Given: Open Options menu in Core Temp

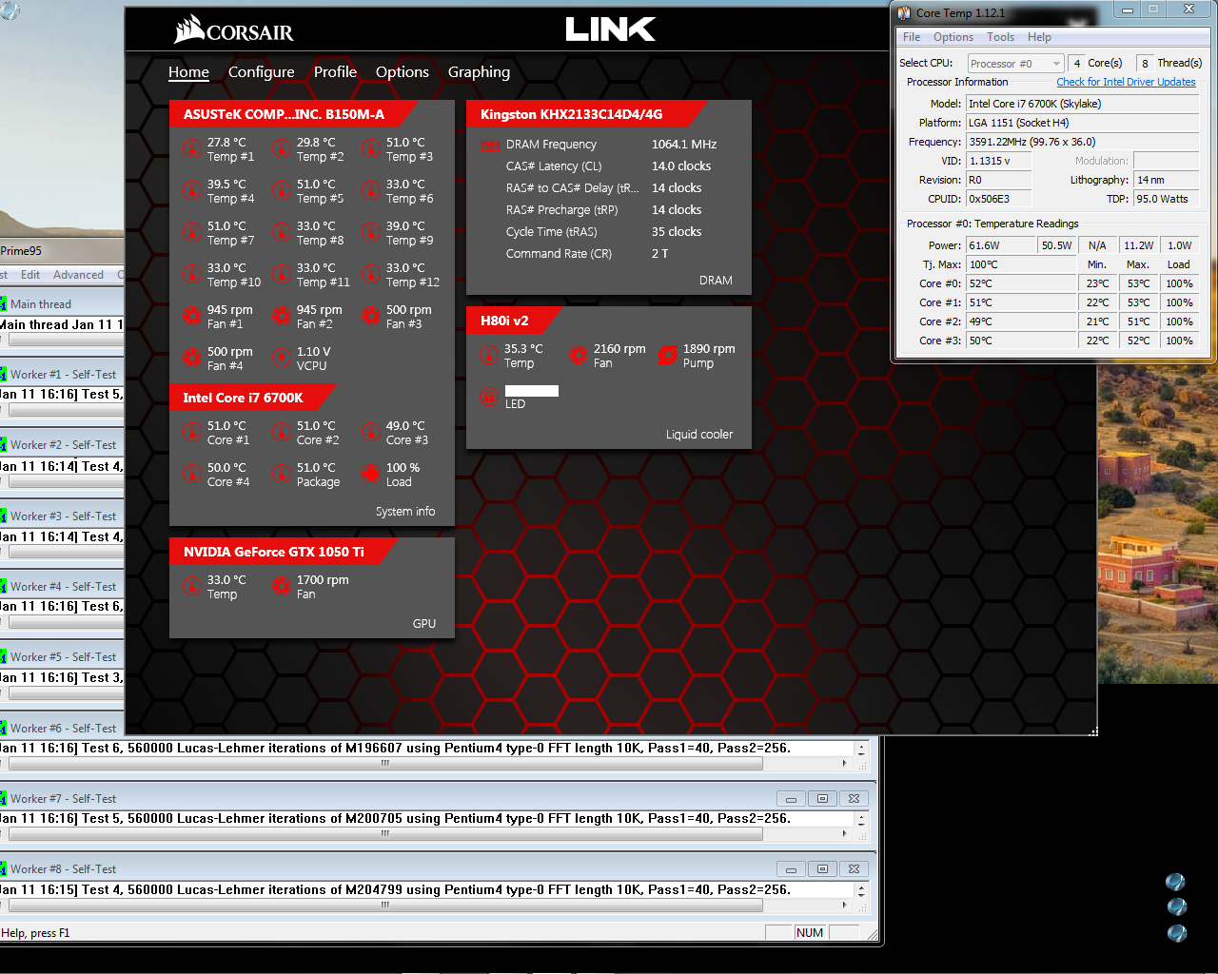Looking at the screenshot, I should (953, 37).
